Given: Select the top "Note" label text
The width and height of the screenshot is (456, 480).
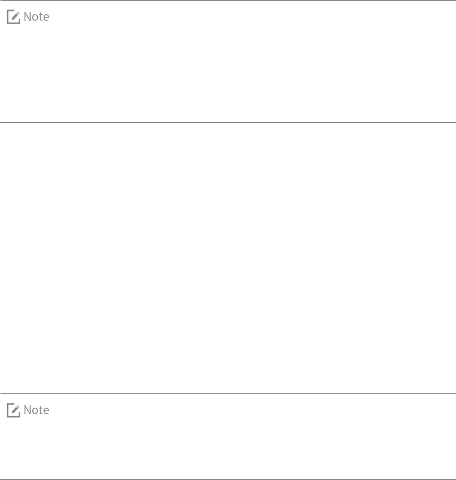Looking at the screenshot, I should pos(36,17).
